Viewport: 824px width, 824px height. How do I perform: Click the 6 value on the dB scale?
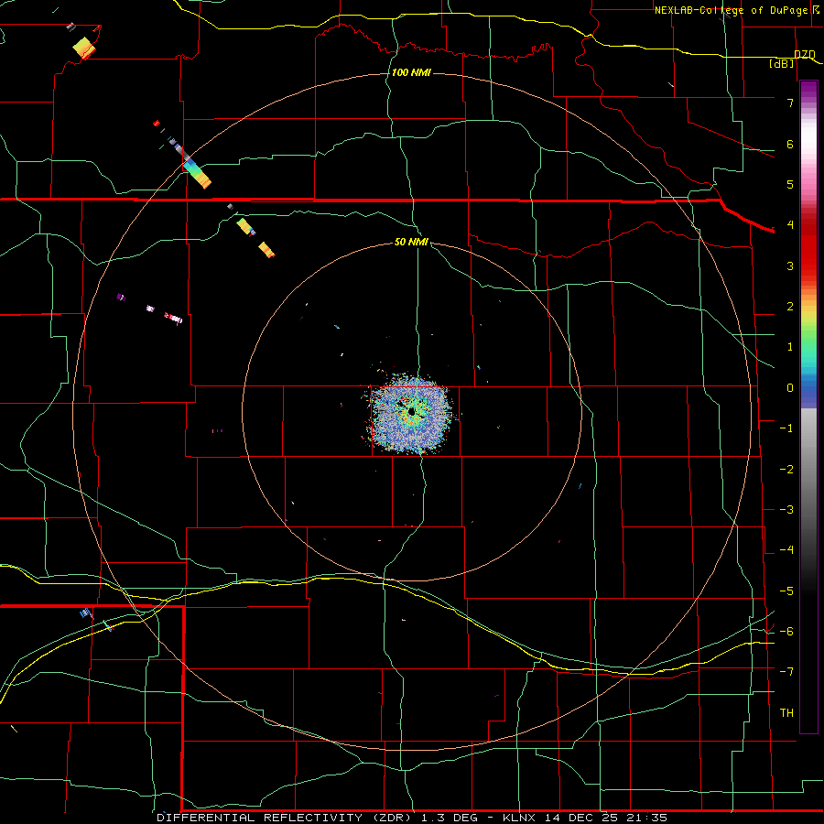[x=790, y=144]
